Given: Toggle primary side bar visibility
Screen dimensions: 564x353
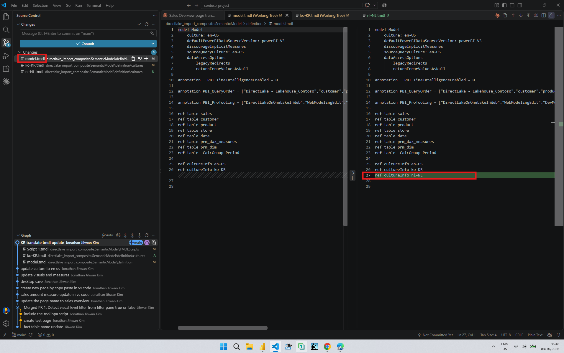Looking at the screenshot, I should (x=504, y=5).
